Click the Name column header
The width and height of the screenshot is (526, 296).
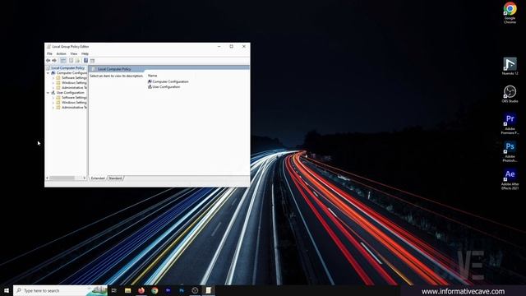152,76
